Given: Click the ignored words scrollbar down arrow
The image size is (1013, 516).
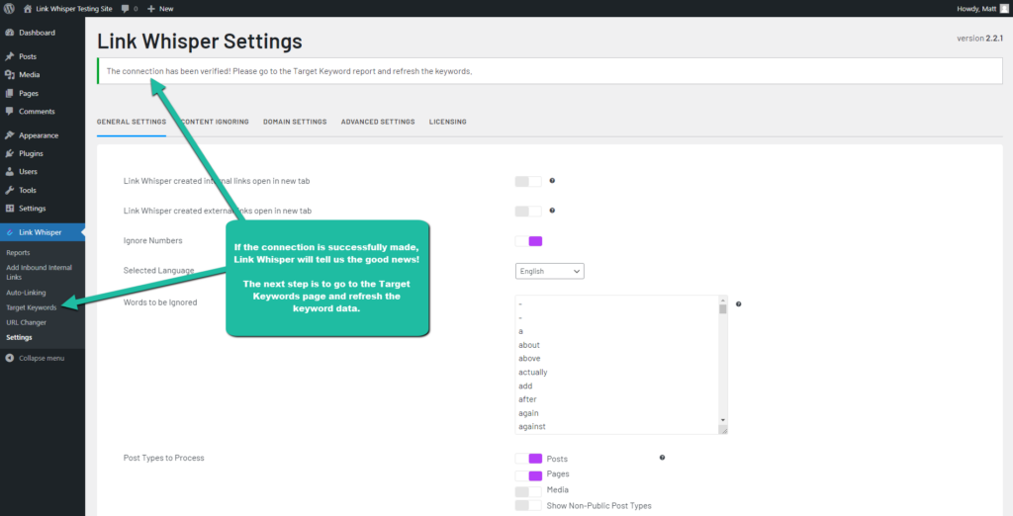Looking at the screenshot, I should (723, 420).
